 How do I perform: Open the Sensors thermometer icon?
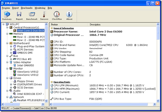(x=44, y=14)
